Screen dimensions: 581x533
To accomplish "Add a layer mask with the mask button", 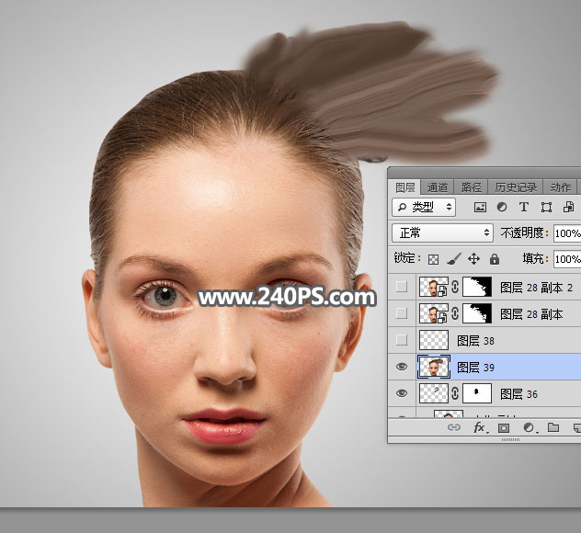I will 504,427.
